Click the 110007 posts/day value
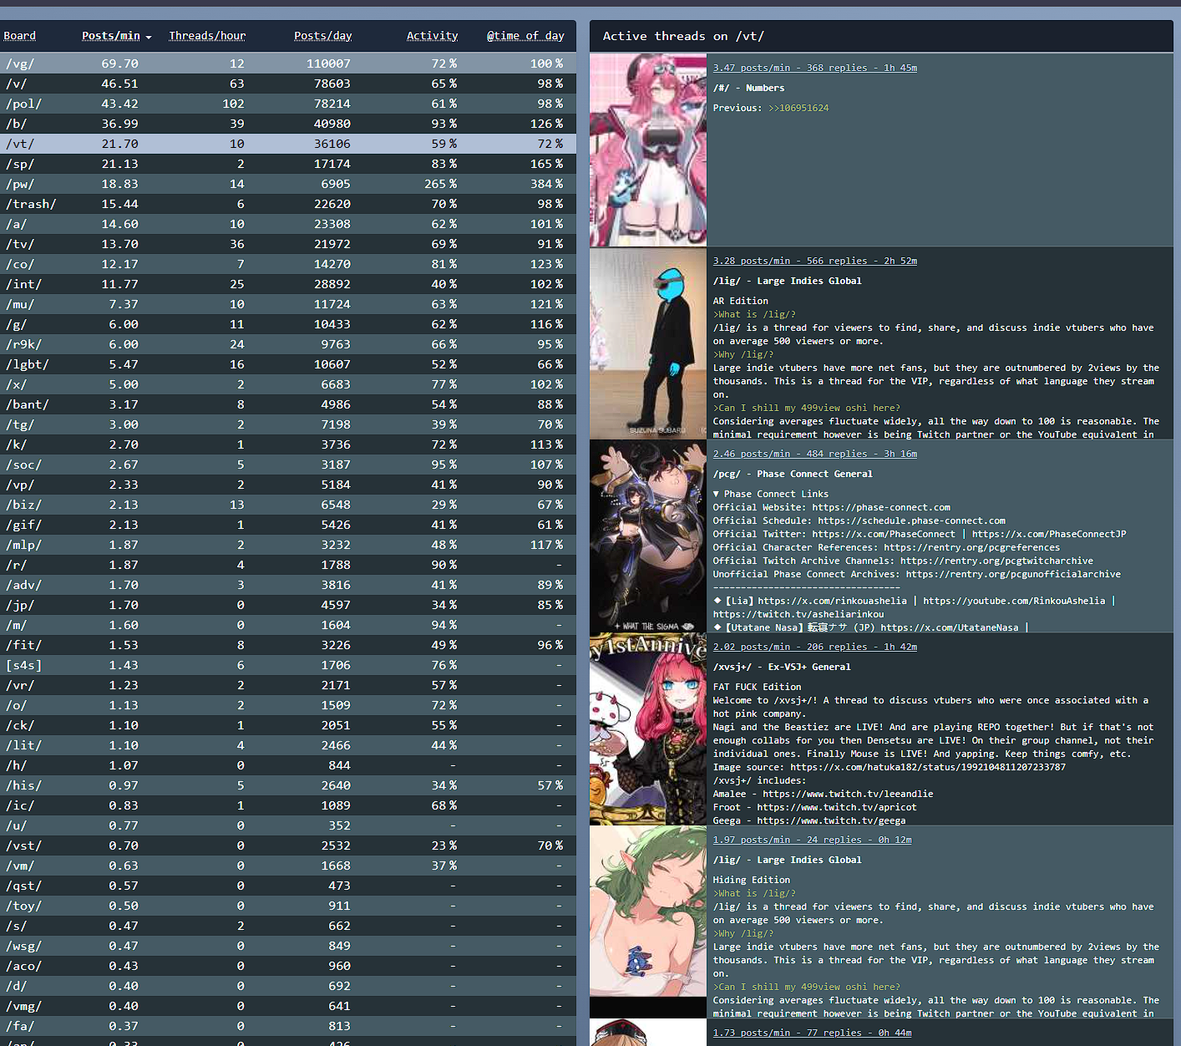 (328, 63)
